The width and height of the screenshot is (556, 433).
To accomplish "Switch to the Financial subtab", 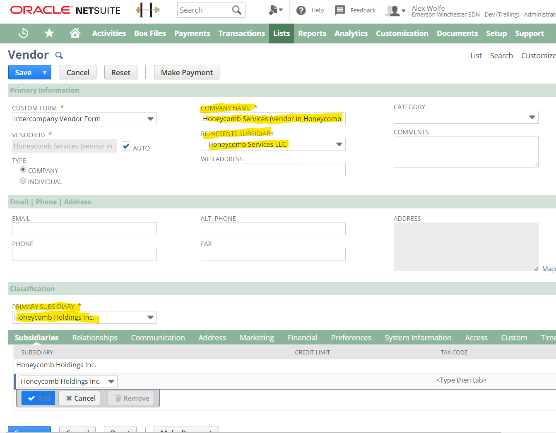I will (x=302, y=338).
